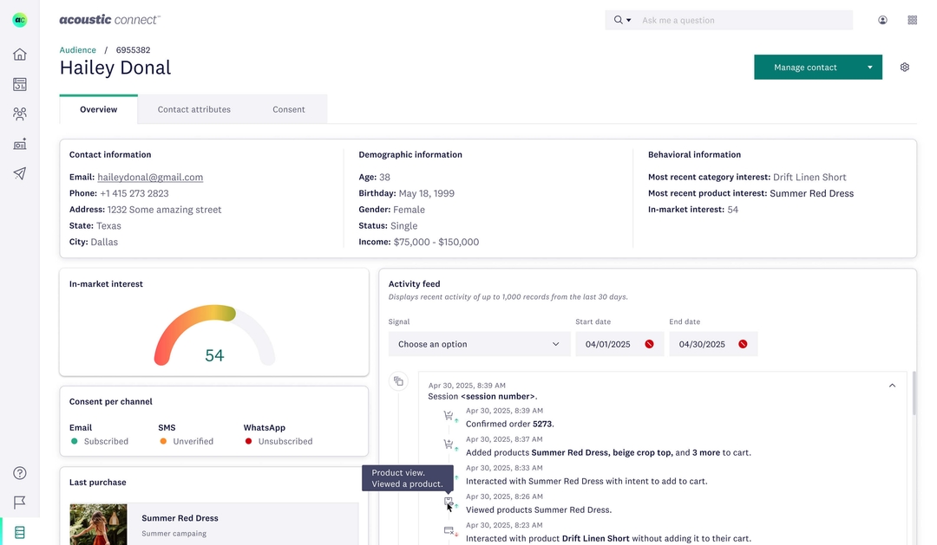Switch to the Consent tab
Screen dimensions: 937x545
point(289,109)
